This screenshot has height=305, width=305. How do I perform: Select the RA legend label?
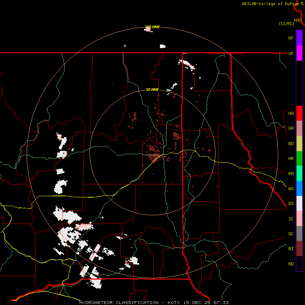click(291, 174)
